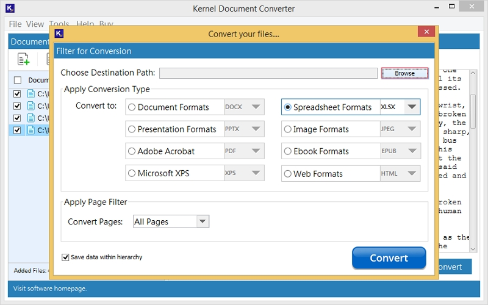Choose the Image Formats radio option
488x305 pixels.
point(287,129)
